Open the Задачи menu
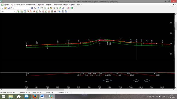177x99 pixels. pos(65,5)
